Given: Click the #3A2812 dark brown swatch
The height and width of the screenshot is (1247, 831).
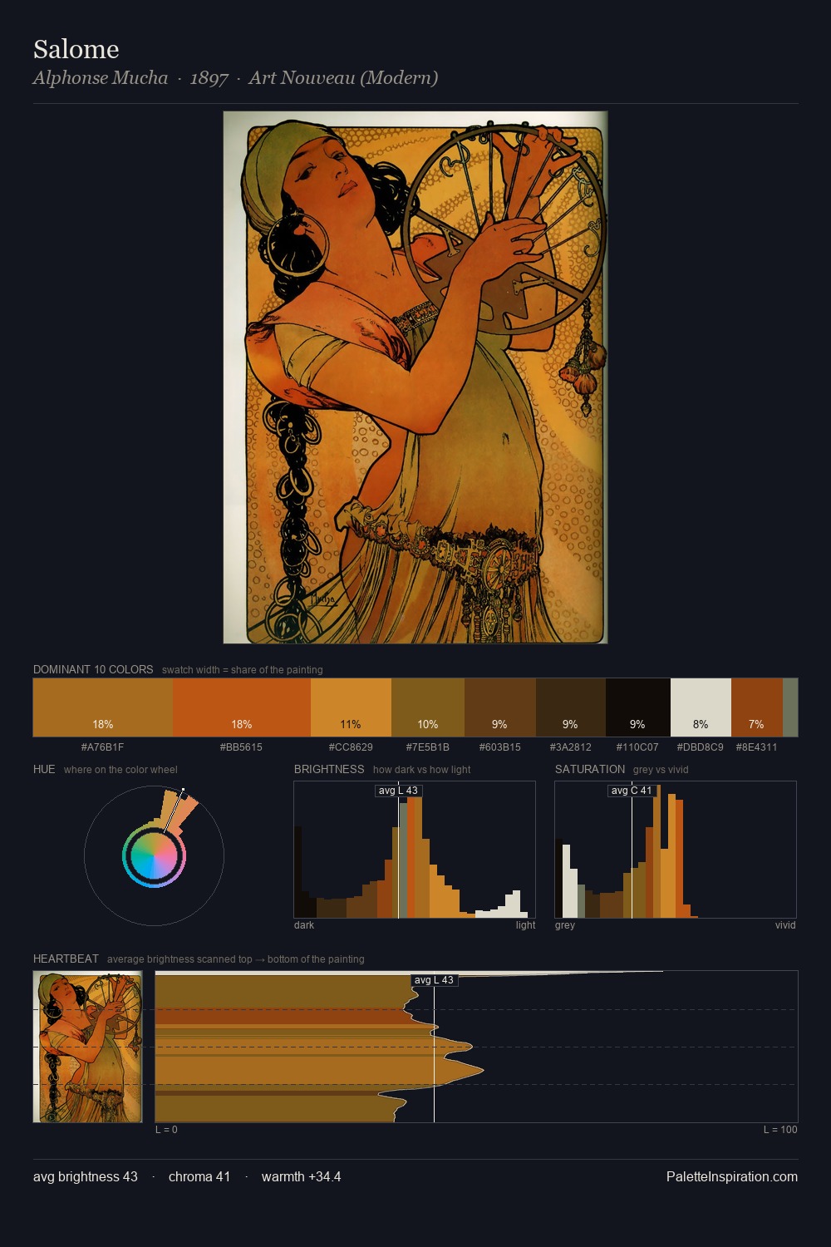Looking at the screenshot, I should [x=571, y=707].
